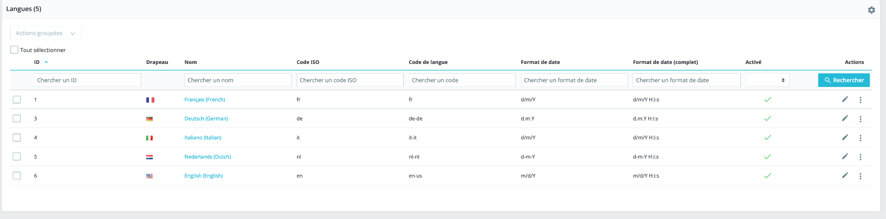The height and width of the screenshot is (219, 886).
Task: Open the Activé filter select box
Action: [767, 80]
